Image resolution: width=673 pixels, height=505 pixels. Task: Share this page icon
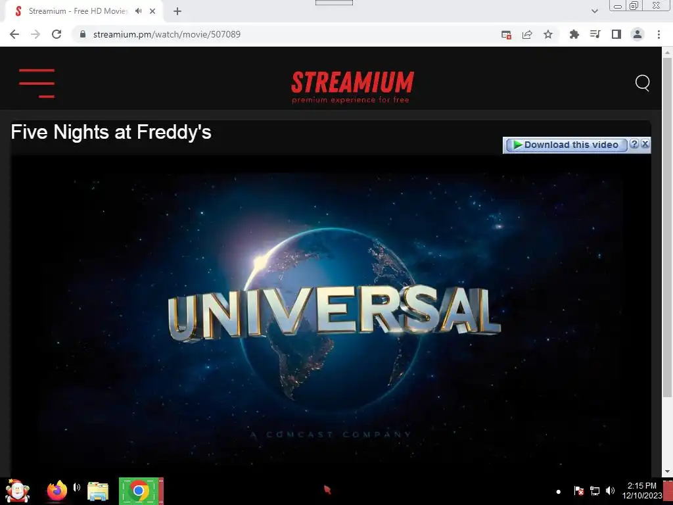point(527,35)
